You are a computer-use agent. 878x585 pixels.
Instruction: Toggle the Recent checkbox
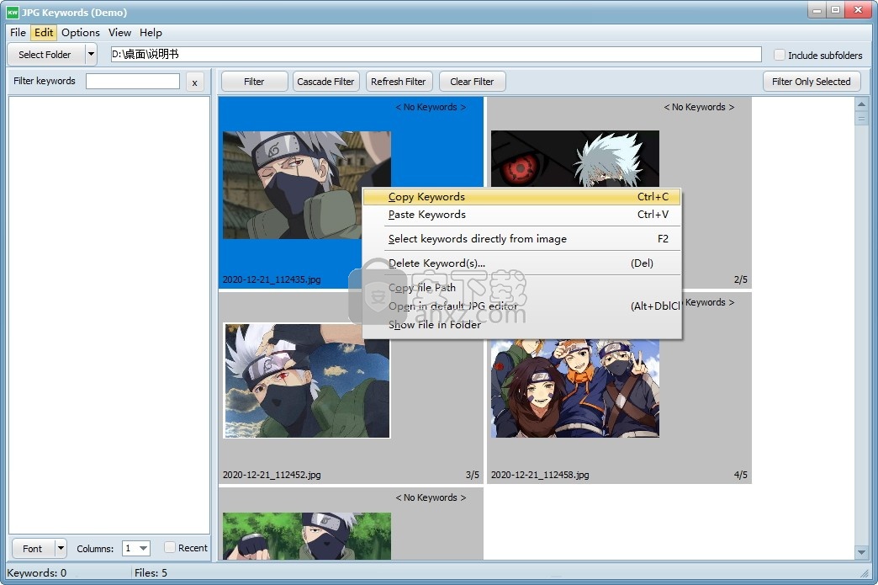coord(170,547)
